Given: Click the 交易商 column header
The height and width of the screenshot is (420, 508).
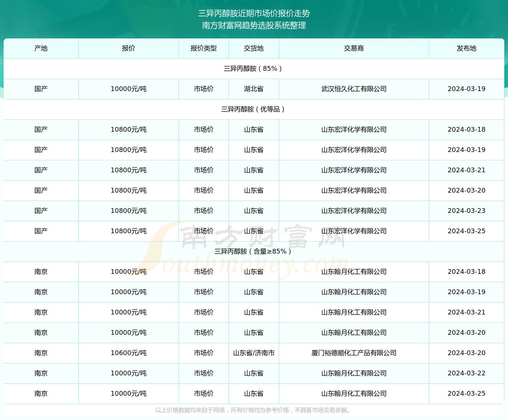Looking at the screenshot, I should tap(354, 48).
